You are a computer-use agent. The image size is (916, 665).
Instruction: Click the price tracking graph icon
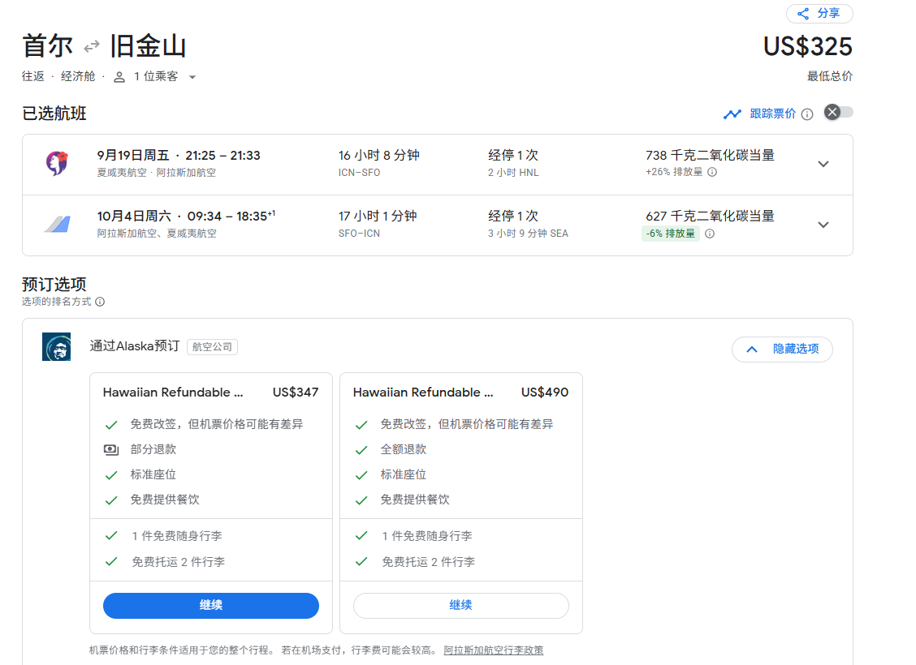tap(732, 114)
